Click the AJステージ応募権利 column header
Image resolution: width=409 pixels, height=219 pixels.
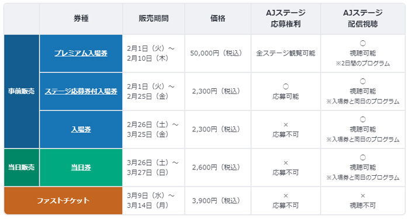click(x=286, y=19)
